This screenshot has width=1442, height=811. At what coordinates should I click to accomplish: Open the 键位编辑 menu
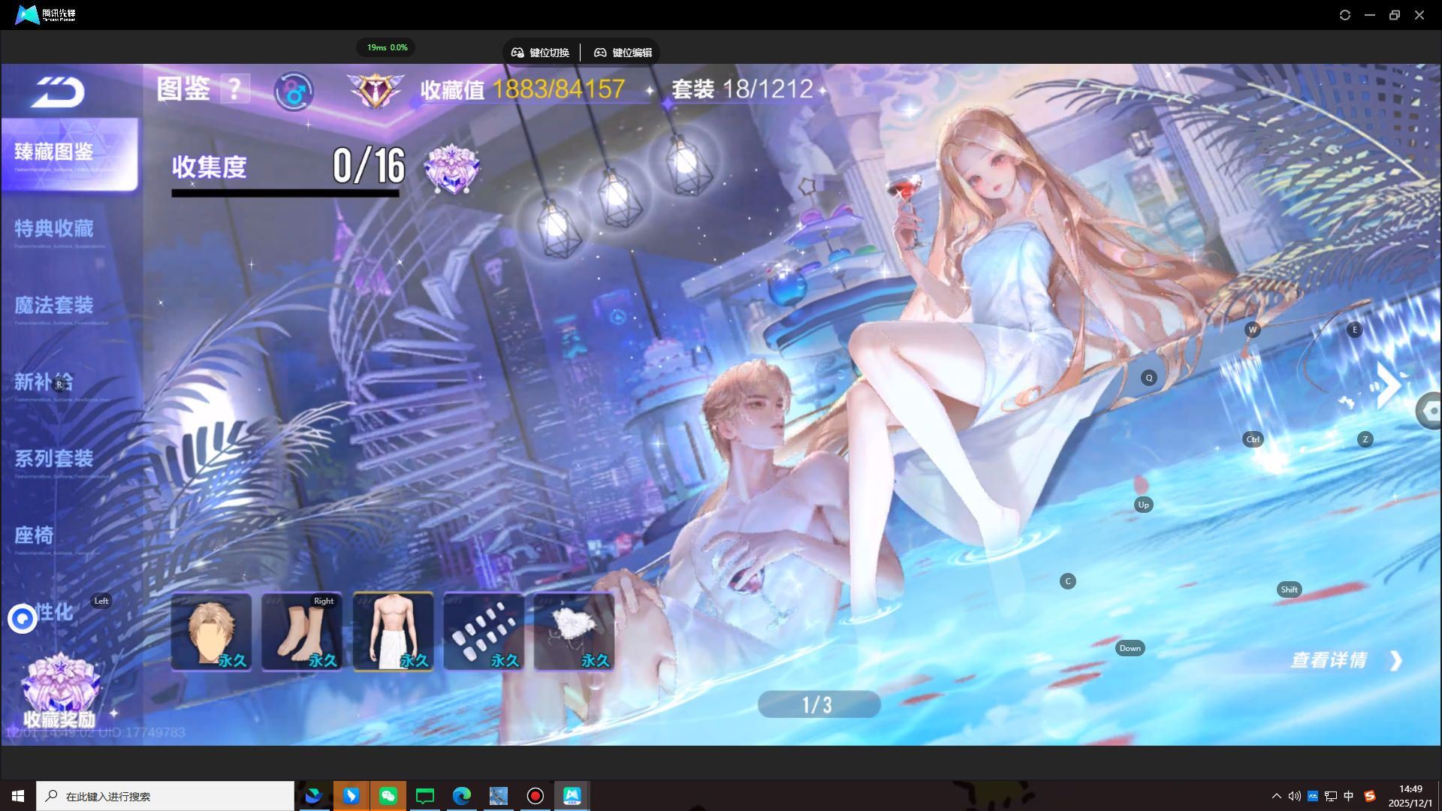(623, 52)
